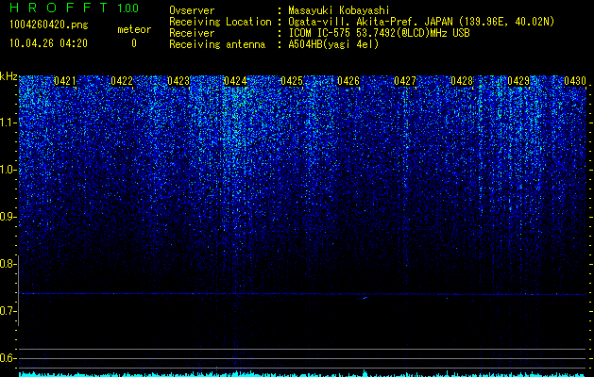Click the Receiving antenna label
This screenshot has height=377, width=594.
tap(217, 44)
